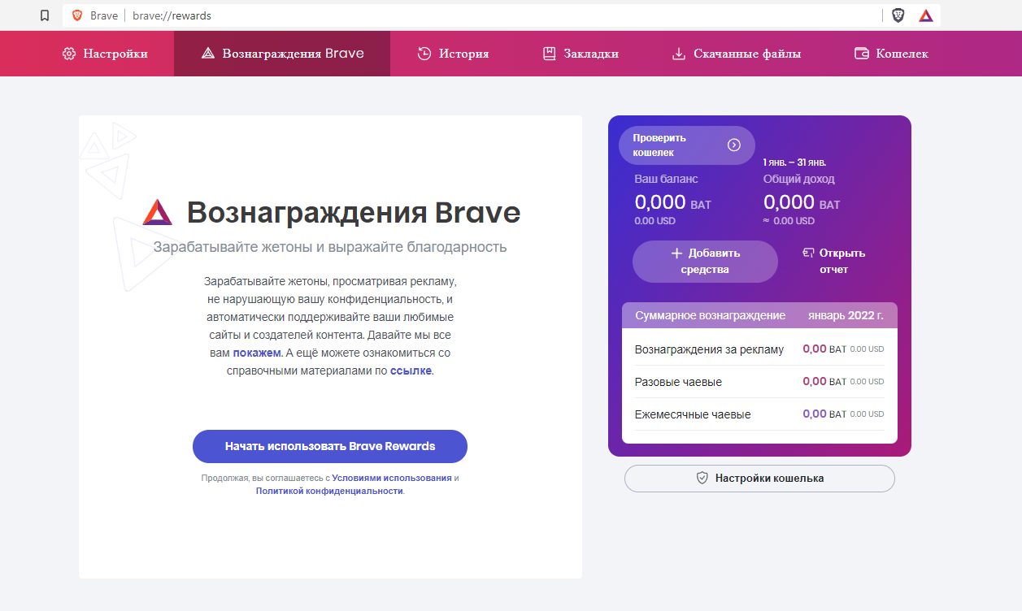Click the plus icon on Добавить средства
1022x611 pixels.
676,253
